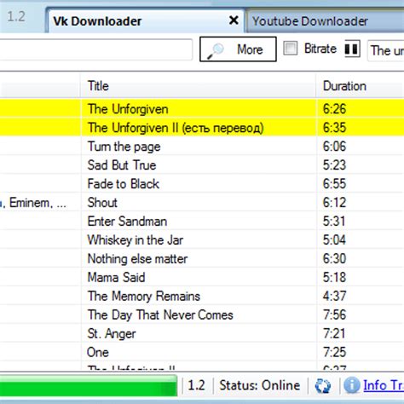Screen dimensions: 404x404
Task: Click the 'Status: Online' status bar text
Action: click(260, 385)
